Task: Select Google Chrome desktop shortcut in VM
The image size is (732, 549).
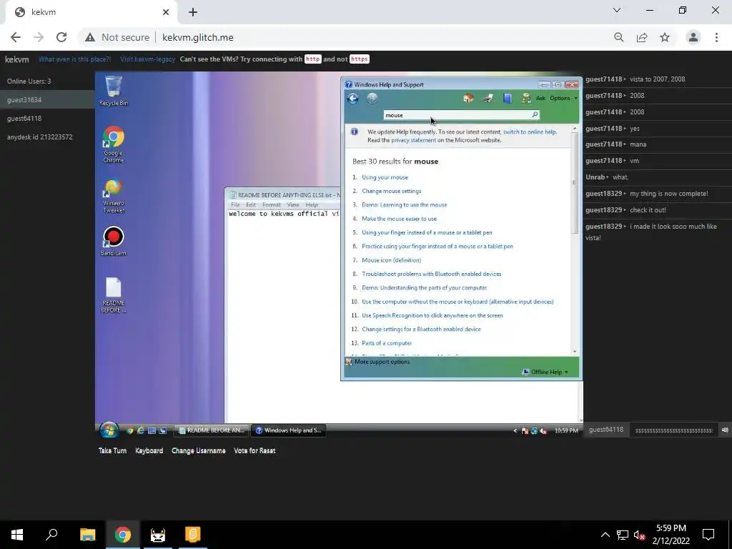Action: click(114, 144)
